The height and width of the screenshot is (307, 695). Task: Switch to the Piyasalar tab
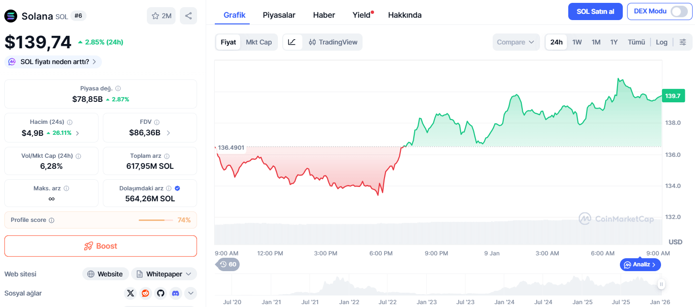coord(279,15)
